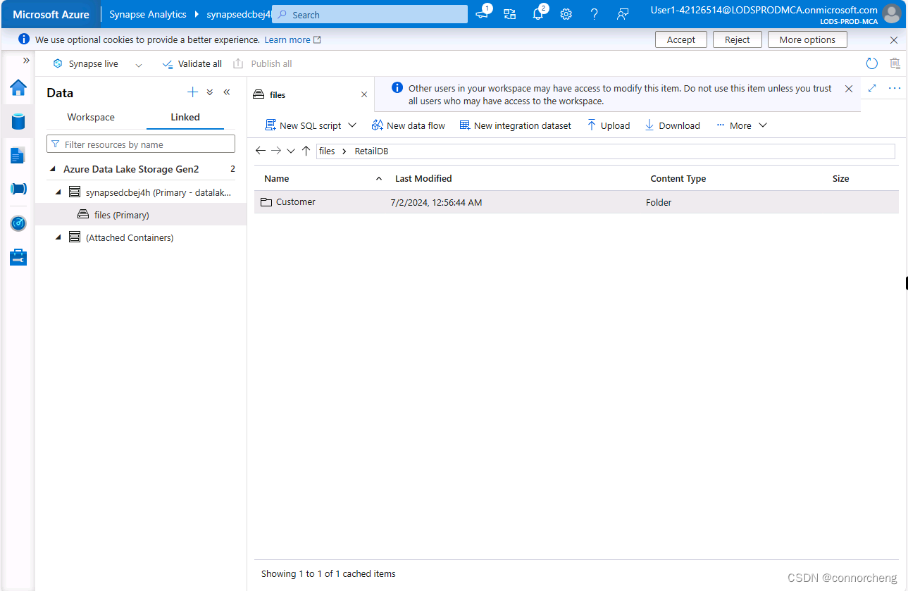Close the cookie notice bar
The height and width of the screenshot is (591, 908).
[x=894, y=40]
